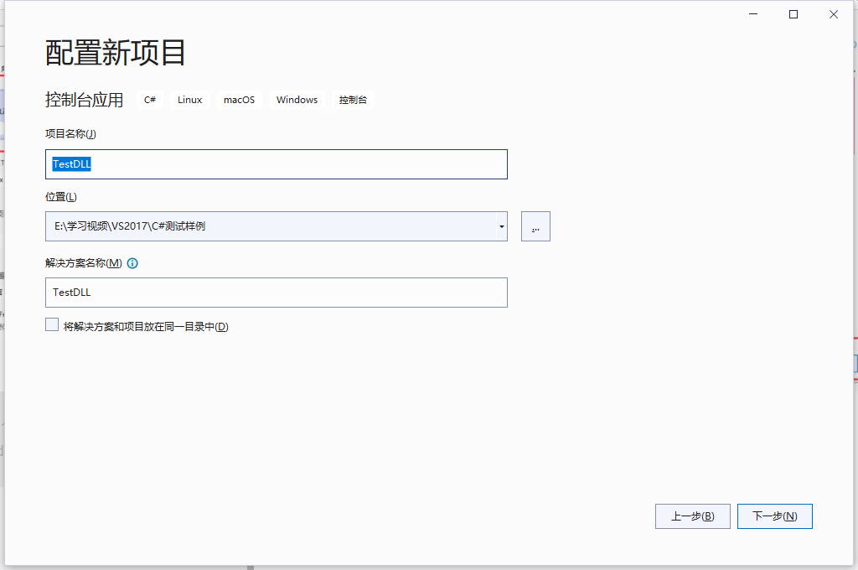Expand the 位置 path dropdown arrow
858x570 pixels.
tap(500, 225)
